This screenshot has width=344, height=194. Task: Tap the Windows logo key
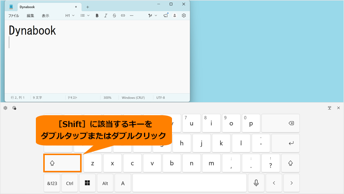pos(87,183)
